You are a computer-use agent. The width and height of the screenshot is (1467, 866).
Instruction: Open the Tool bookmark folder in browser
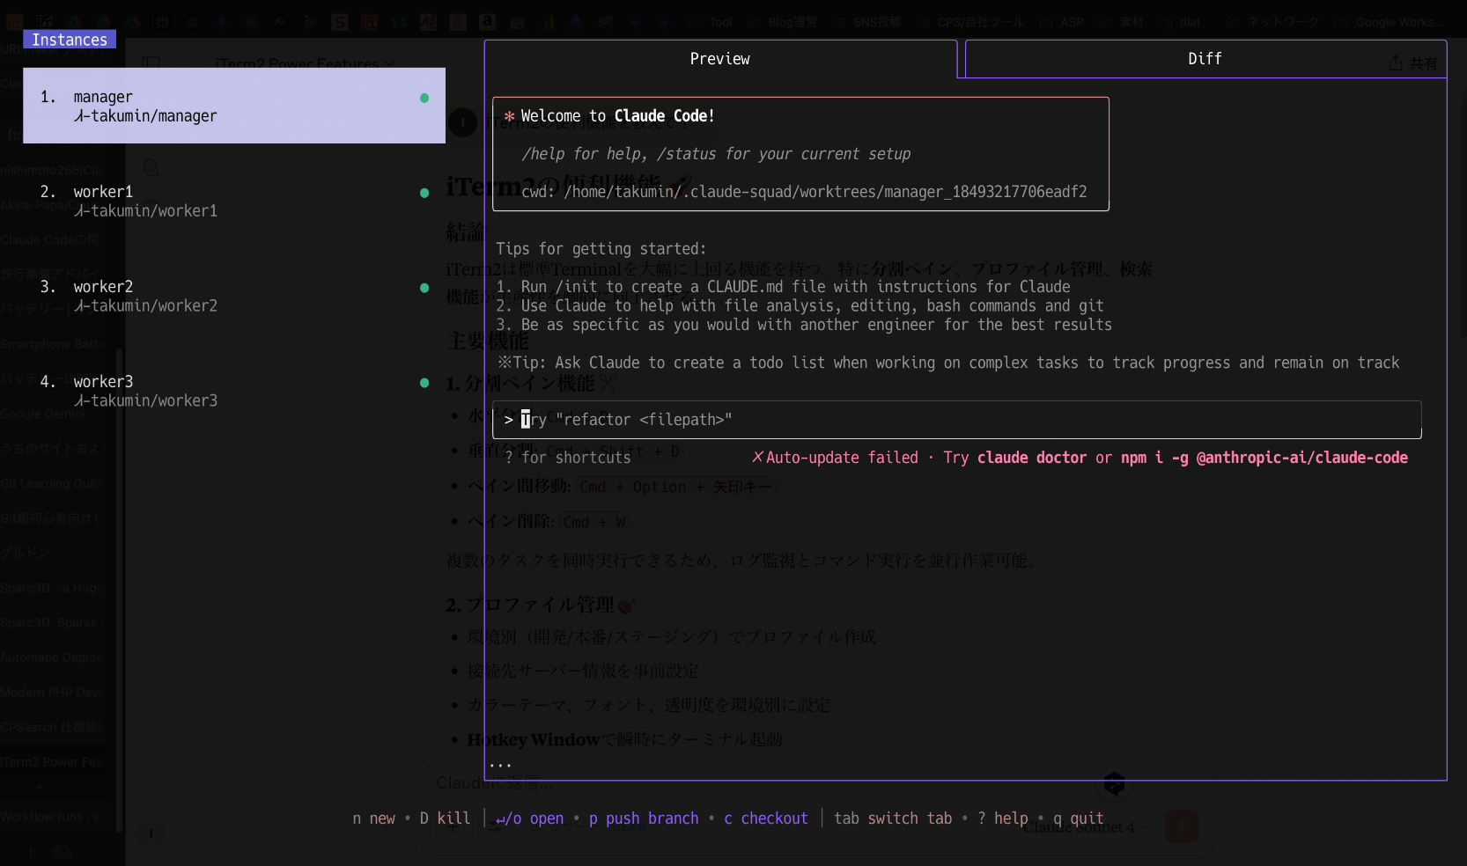pos(711,22)
